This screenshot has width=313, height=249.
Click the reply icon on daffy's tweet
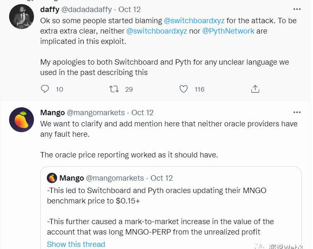(46, 89)
